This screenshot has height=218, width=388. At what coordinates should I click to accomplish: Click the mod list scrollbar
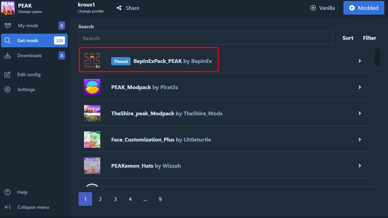pyautogui.click(x=377, y=58)
